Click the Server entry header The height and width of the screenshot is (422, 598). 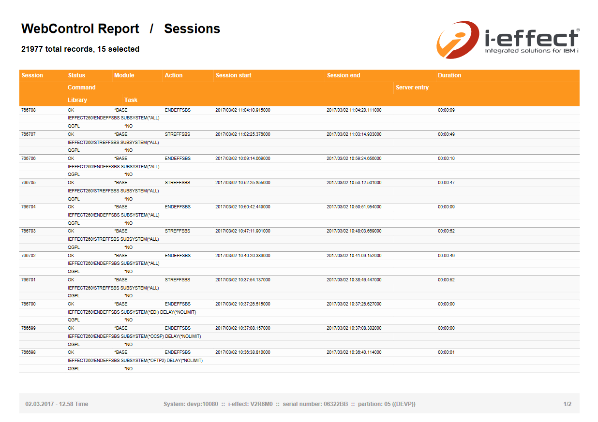412,87
